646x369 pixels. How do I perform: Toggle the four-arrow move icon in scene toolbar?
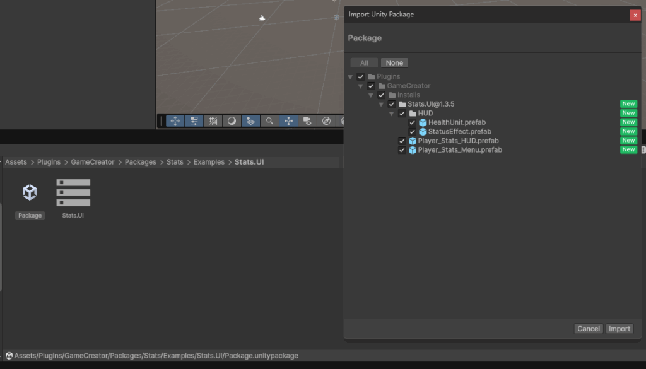tap(175, 121)
